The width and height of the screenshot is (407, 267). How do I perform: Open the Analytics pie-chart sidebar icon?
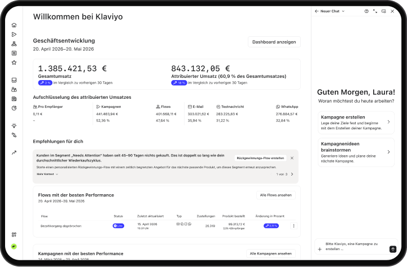point(14,108)
